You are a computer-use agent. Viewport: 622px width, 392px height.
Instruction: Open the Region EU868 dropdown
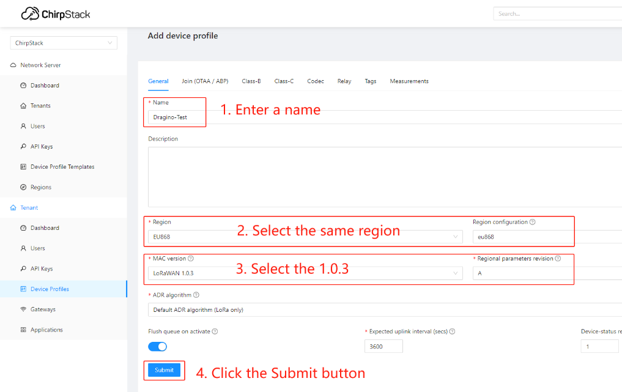pyautogui.click(x=305, y=237)
